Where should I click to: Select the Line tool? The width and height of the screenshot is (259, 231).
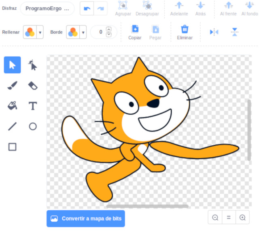point(13,126)
